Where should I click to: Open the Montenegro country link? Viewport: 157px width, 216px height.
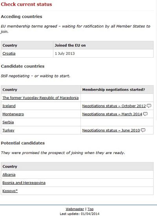13,114
